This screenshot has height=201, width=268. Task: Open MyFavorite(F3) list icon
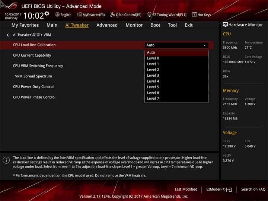pos(79,15)
